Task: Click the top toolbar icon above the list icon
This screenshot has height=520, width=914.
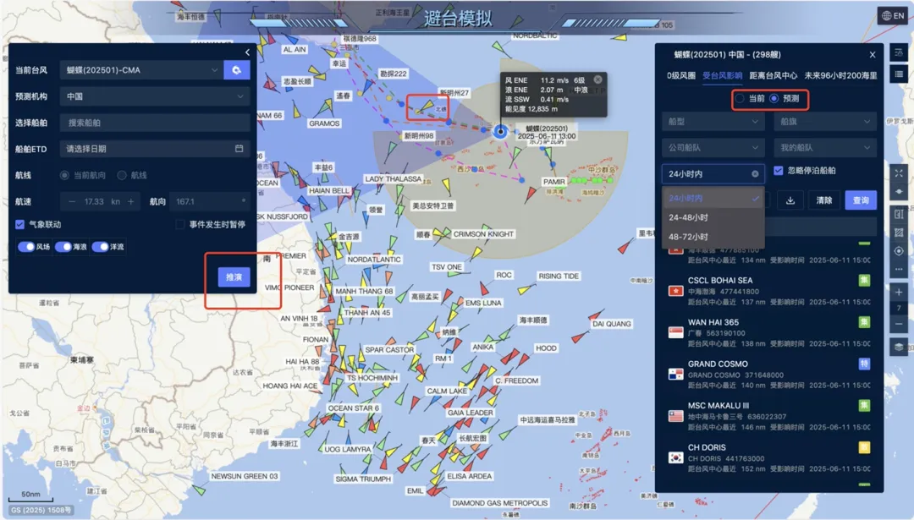Action: pos(898,52)
